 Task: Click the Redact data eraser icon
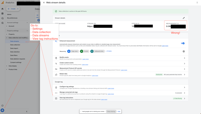tap(56, 75)
